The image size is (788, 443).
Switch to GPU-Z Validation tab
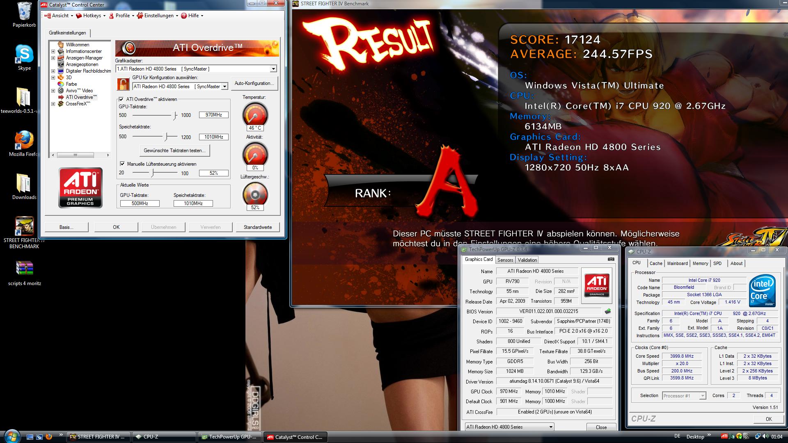pyautogui.click(x=527, y=260)
